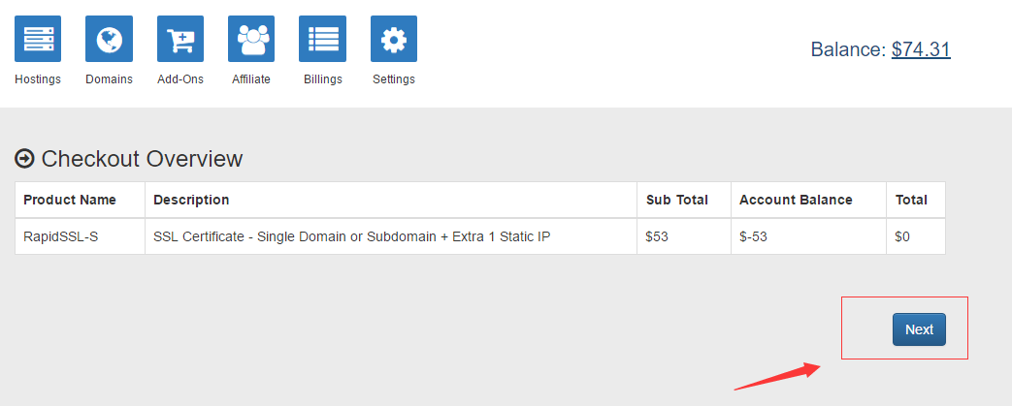Image resolution: width=1012 pixels, height=406 pixels.
Task: Click the Next button
Action: (919, 329)
